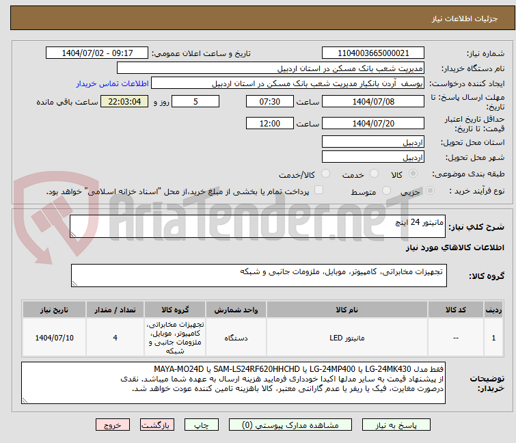Click the 'پاسخ به نیاز' button

[396, 425]
